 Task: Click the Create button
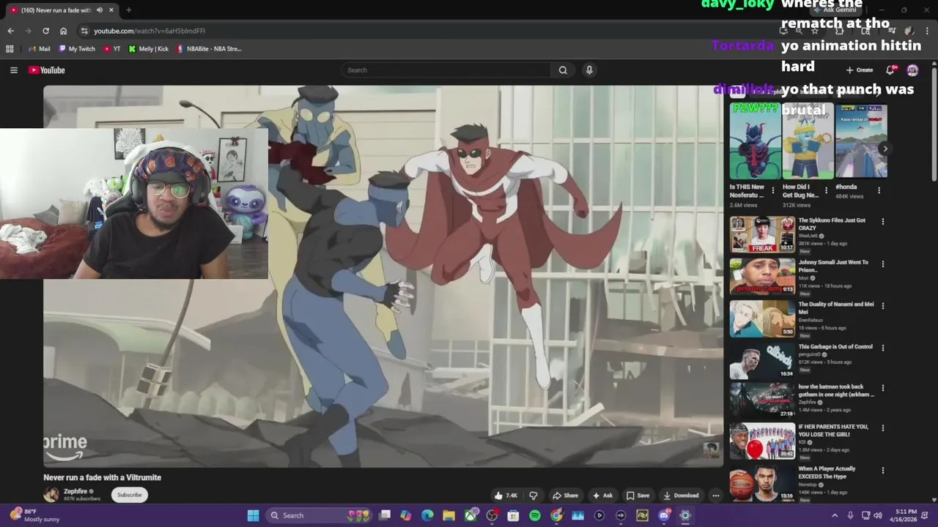click(860, 70)
